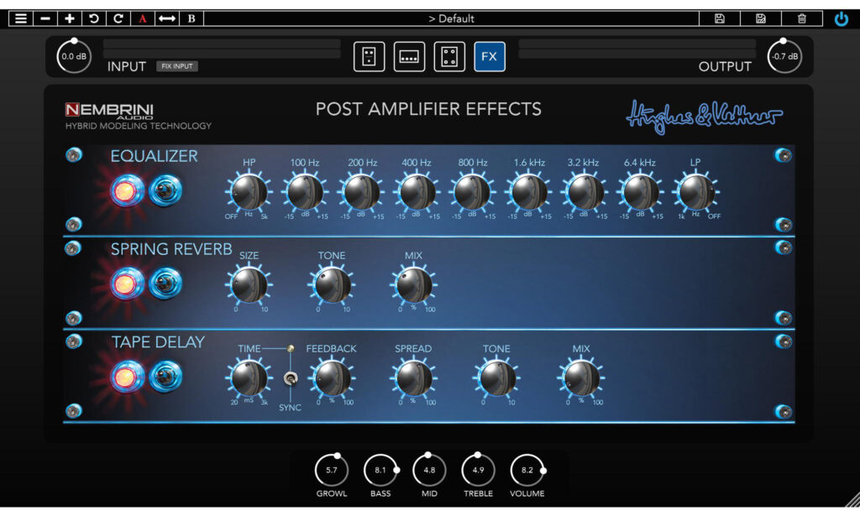Click the BASS knob showing 8.1
The width and height of the screenshot is (860, 516).
coord(380,470)
